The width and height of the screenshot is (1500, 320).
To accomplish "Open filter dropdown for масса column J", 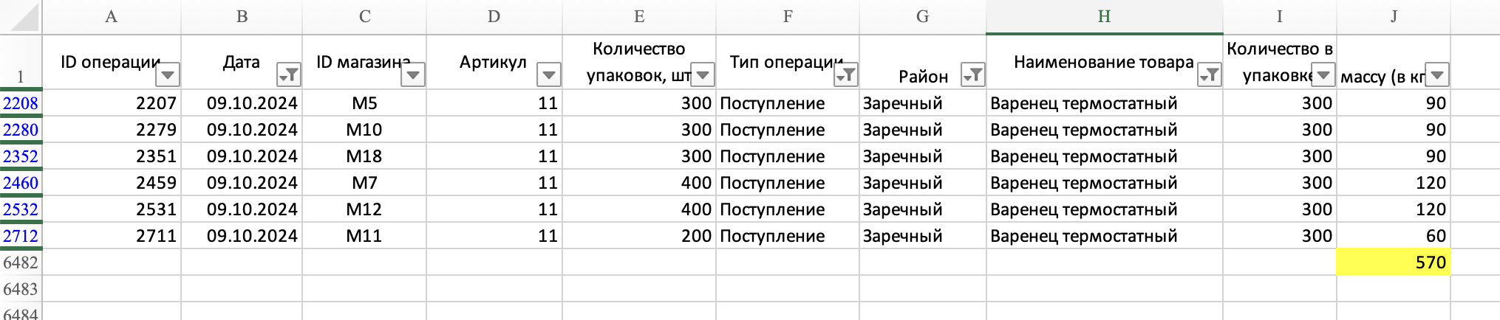I will [1437, 74].
